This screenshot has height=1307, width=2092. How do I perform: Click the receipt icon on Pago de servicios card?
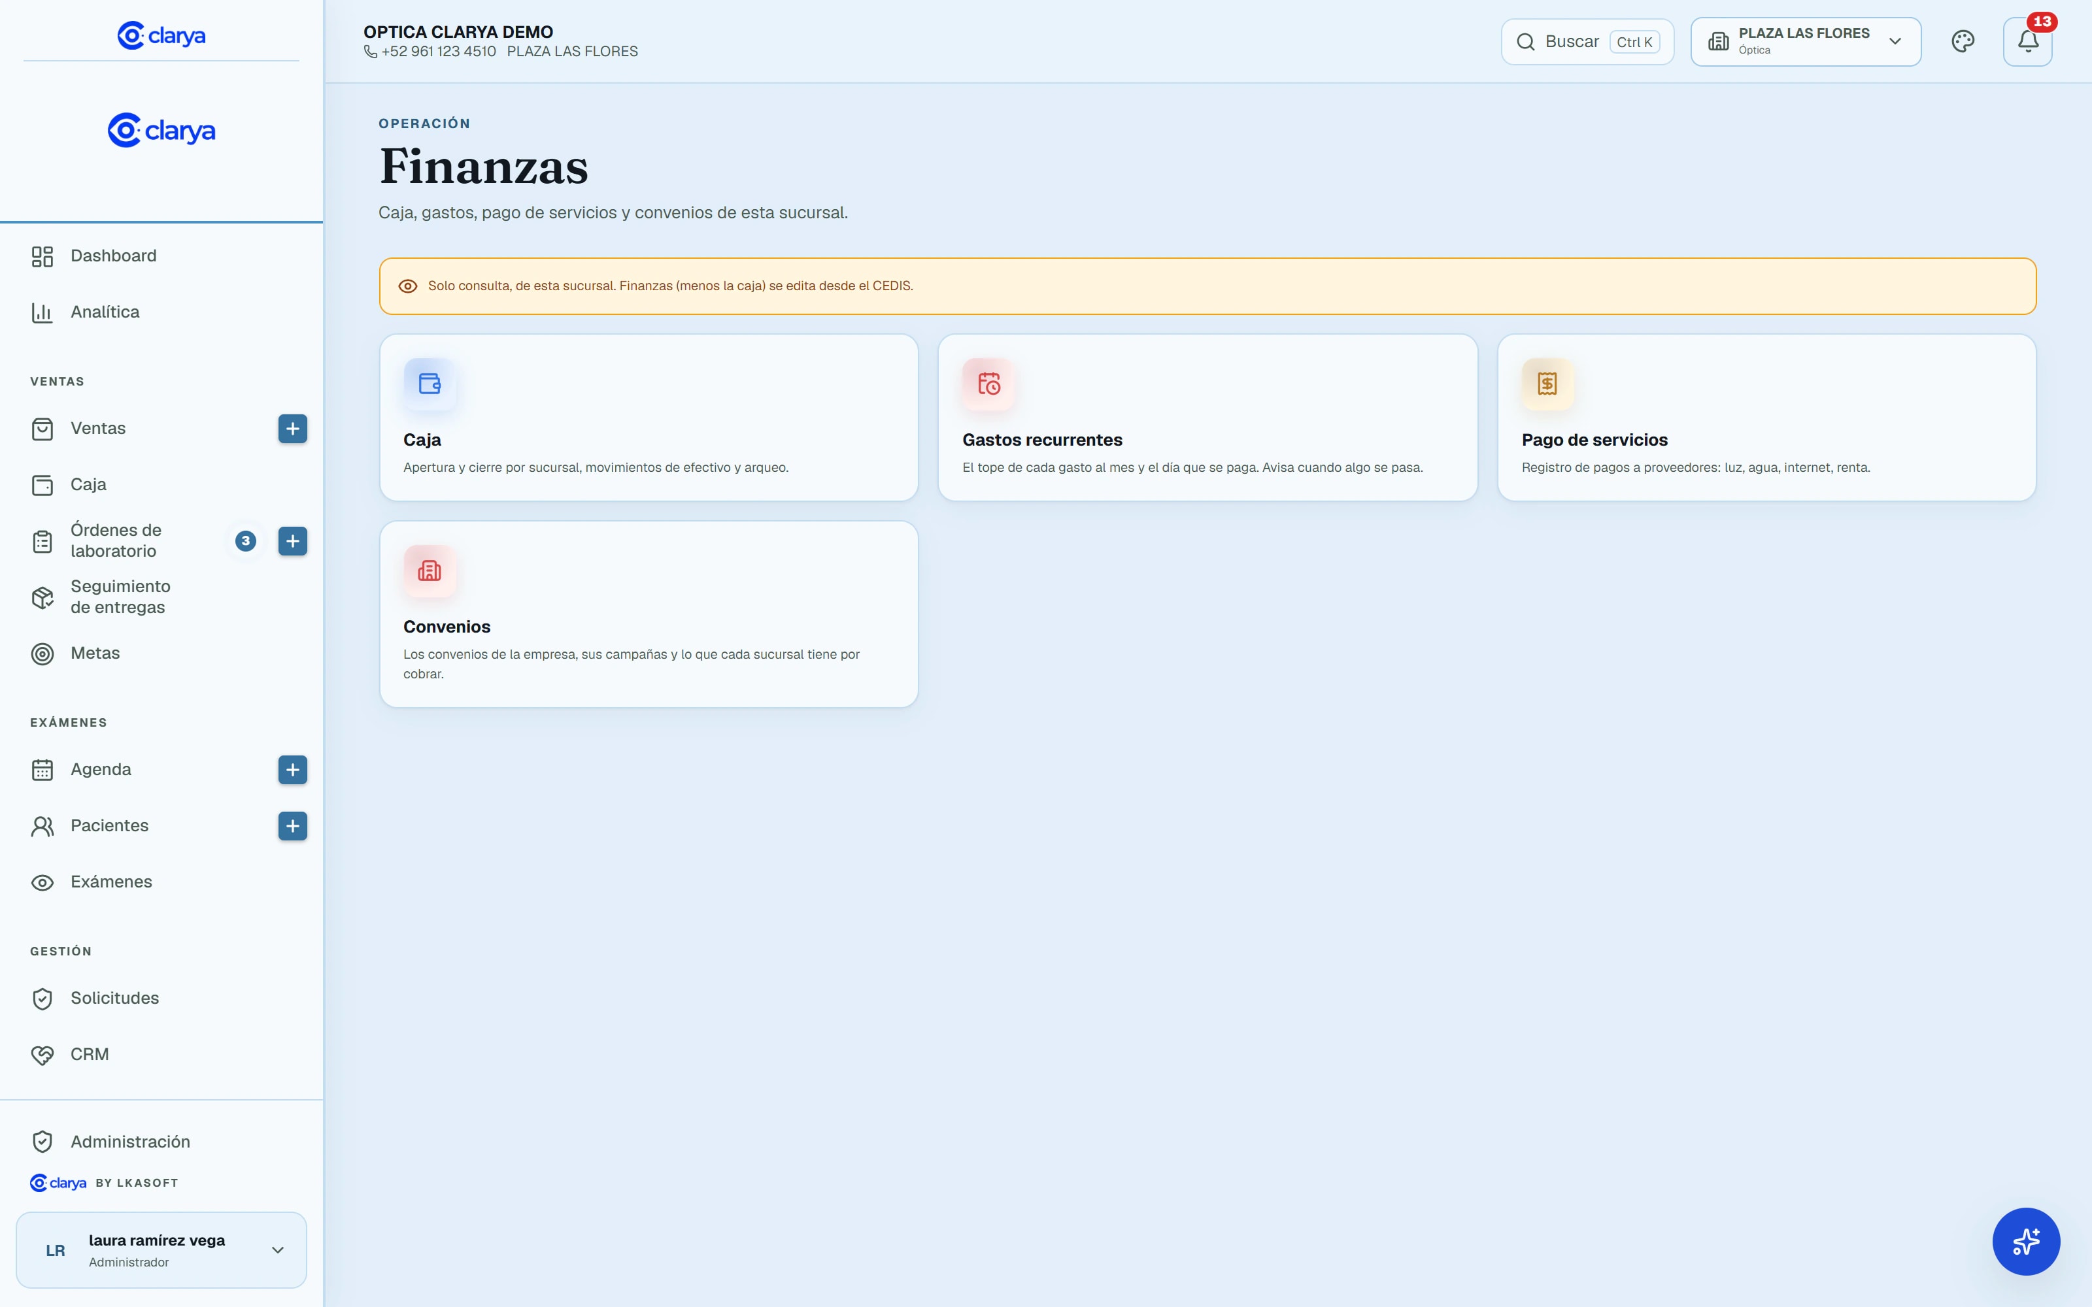point(1547,384)
